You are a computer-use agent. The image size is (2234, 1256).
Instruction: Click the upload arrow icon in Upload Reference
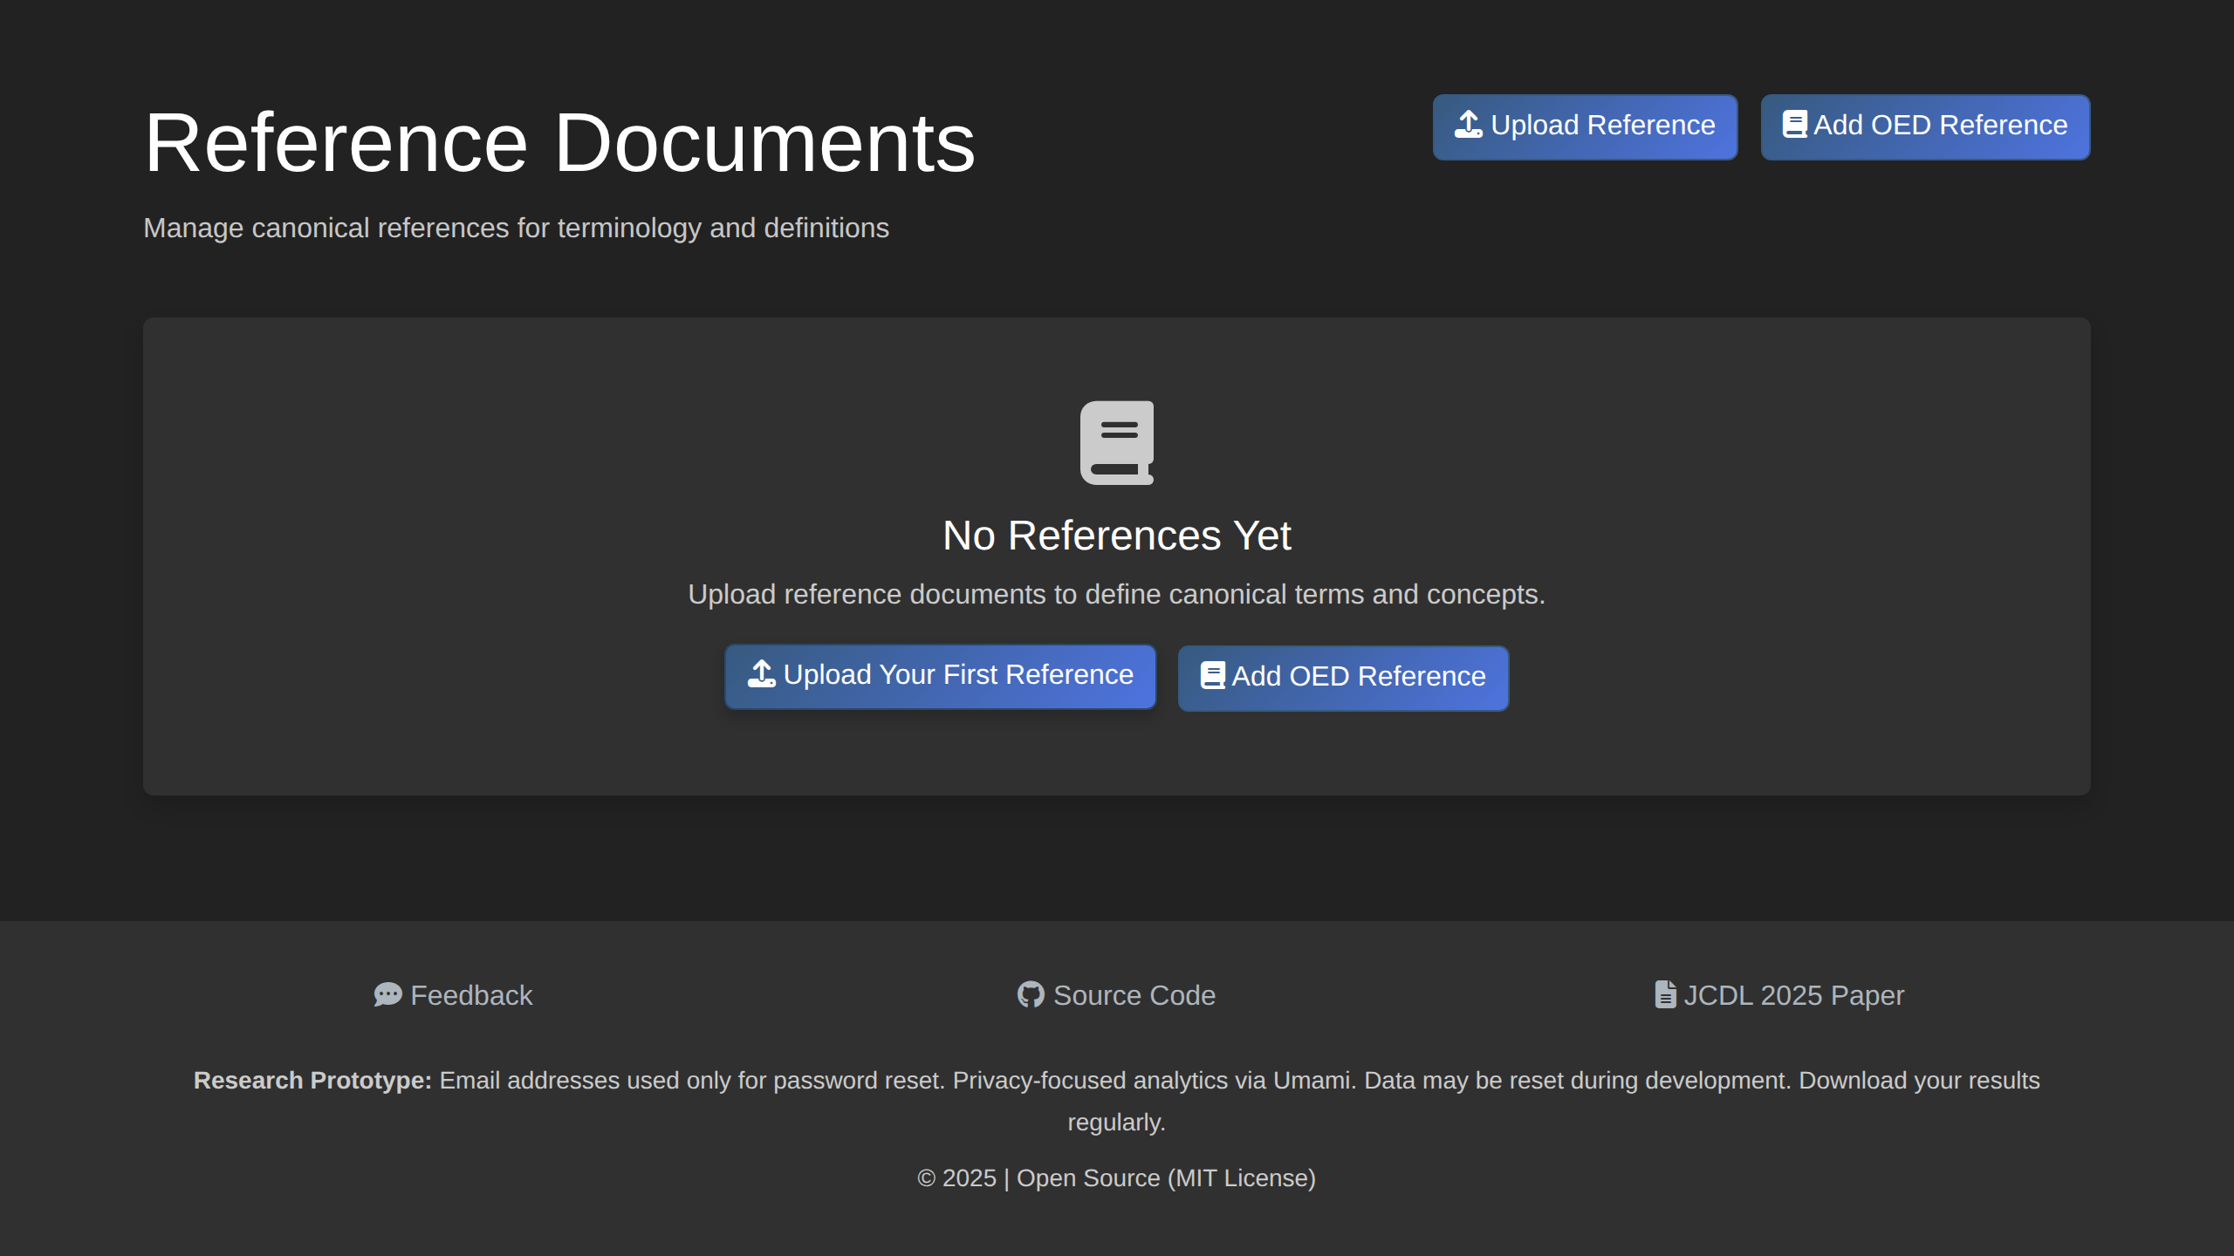(1468, 125)
